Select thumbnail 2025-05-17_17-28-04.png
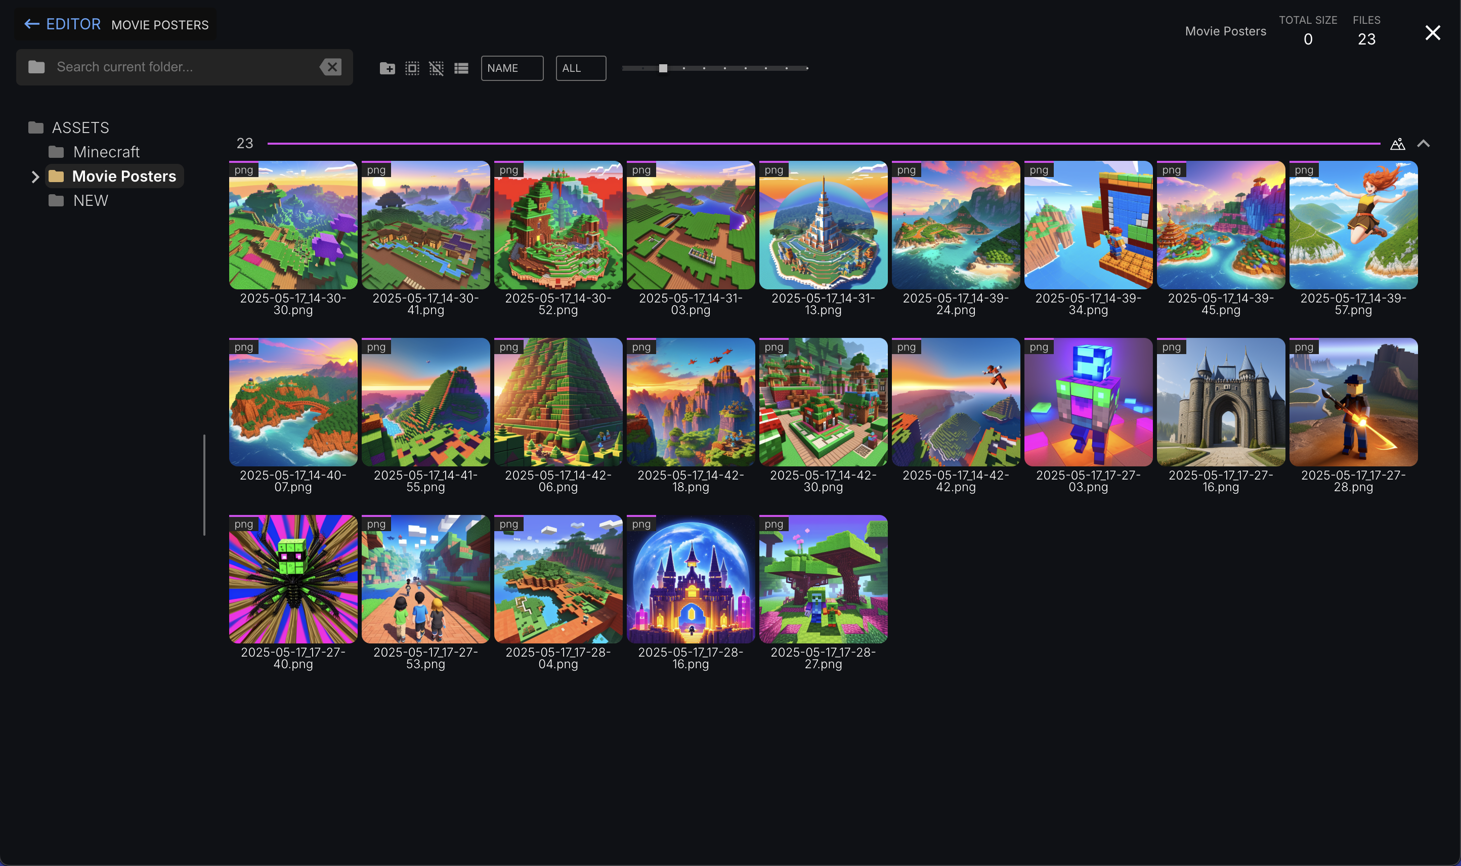This screenshot has height=866, width=1461. [558, 579]
